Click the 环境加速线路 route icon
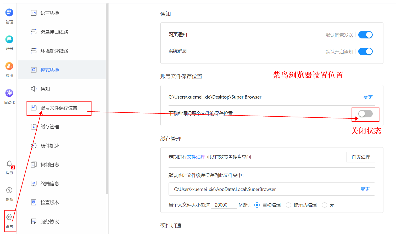 point(34,51)
